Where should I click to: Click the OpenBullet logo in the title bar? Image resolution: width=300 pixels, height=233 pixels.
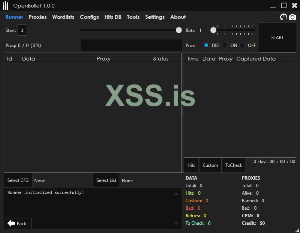click(6, 6)
